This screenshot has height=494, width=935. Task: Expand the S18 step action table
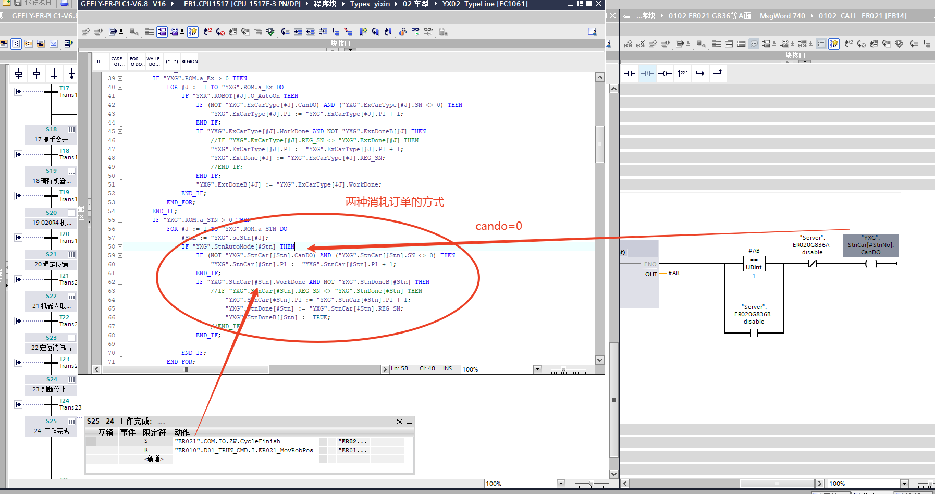coord(71,129)
